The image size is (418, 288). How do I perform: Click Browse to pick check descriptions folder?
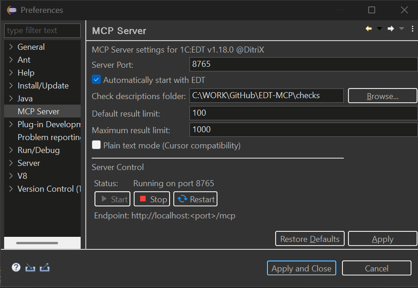(383, 96)
